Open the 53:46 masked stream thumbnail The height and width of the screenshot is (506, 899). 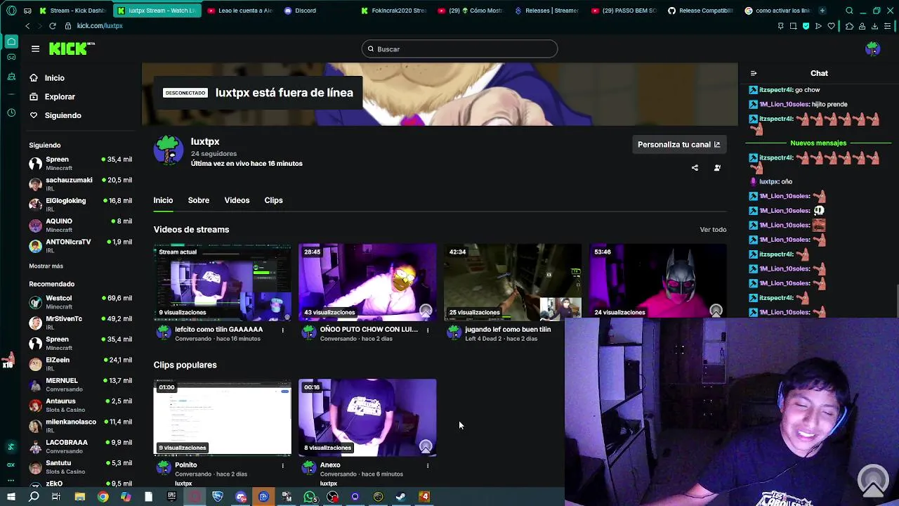pyautogui.click(x=657, y=283)
